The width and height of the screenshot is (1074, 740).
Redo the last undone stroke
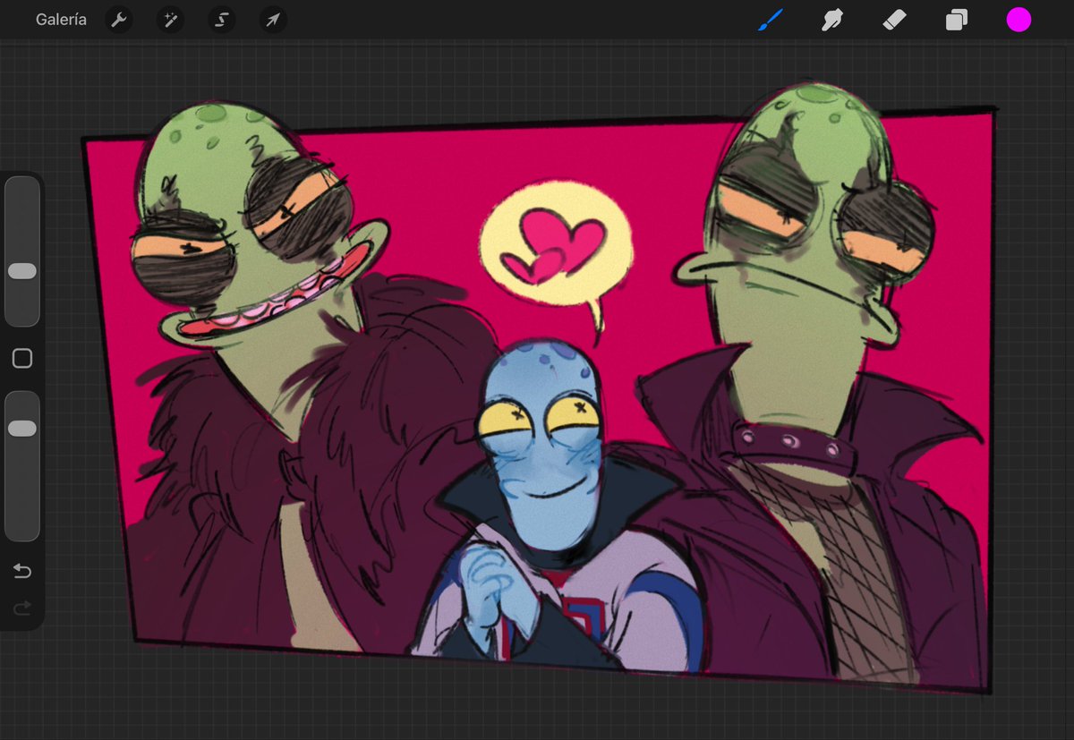point(22,608)
